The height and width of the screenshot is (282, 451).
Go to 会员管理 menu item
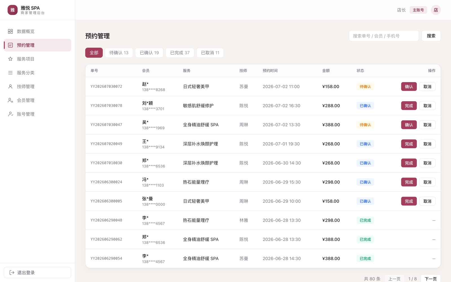pos(37,100)
